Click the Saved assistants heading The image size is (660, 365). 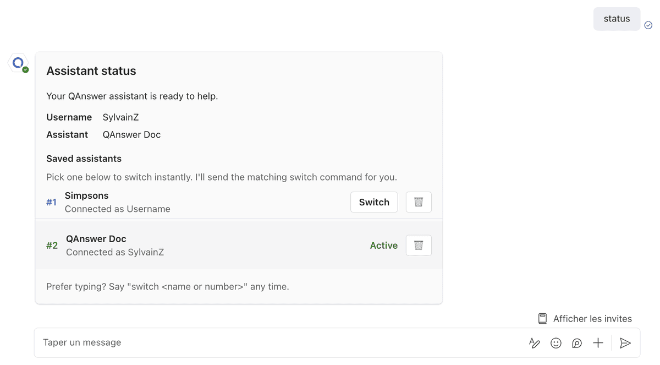coord(84,159)
